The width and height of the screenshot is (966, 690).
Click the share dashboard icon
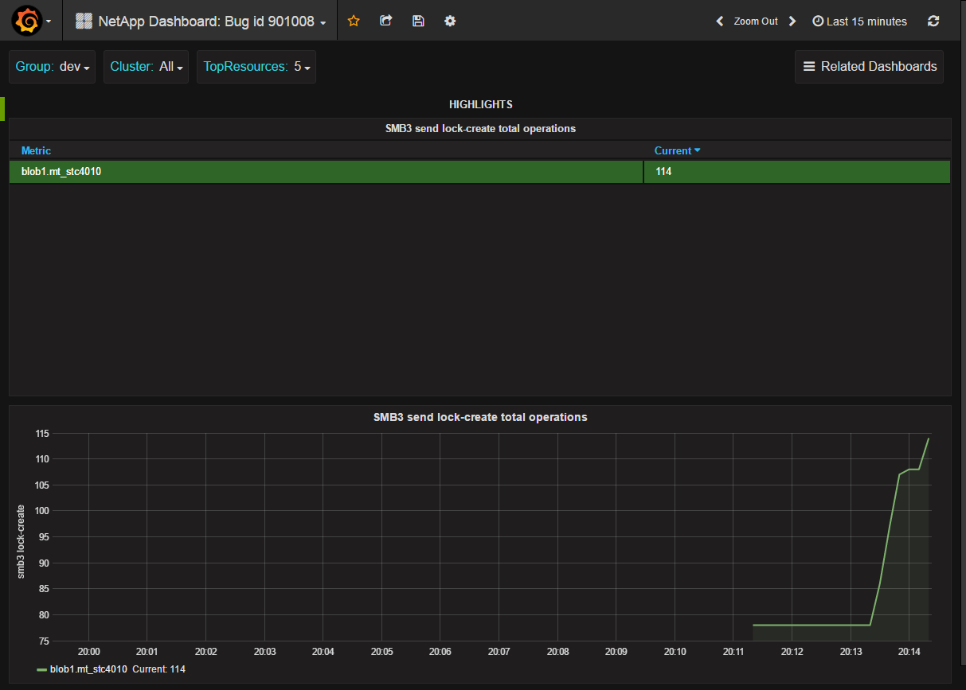pyautogui.click(x=386, y=21)
